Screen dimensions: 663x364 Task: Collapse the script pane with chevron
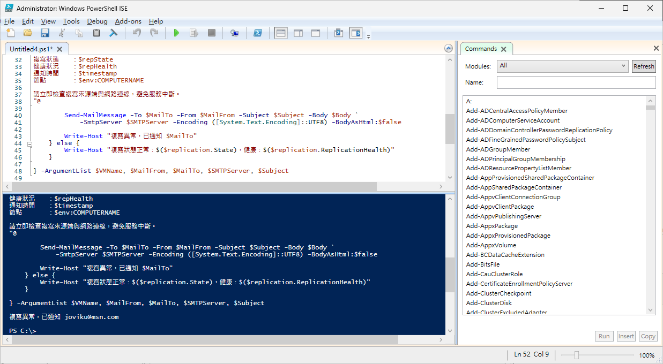(x=449, y=49)
